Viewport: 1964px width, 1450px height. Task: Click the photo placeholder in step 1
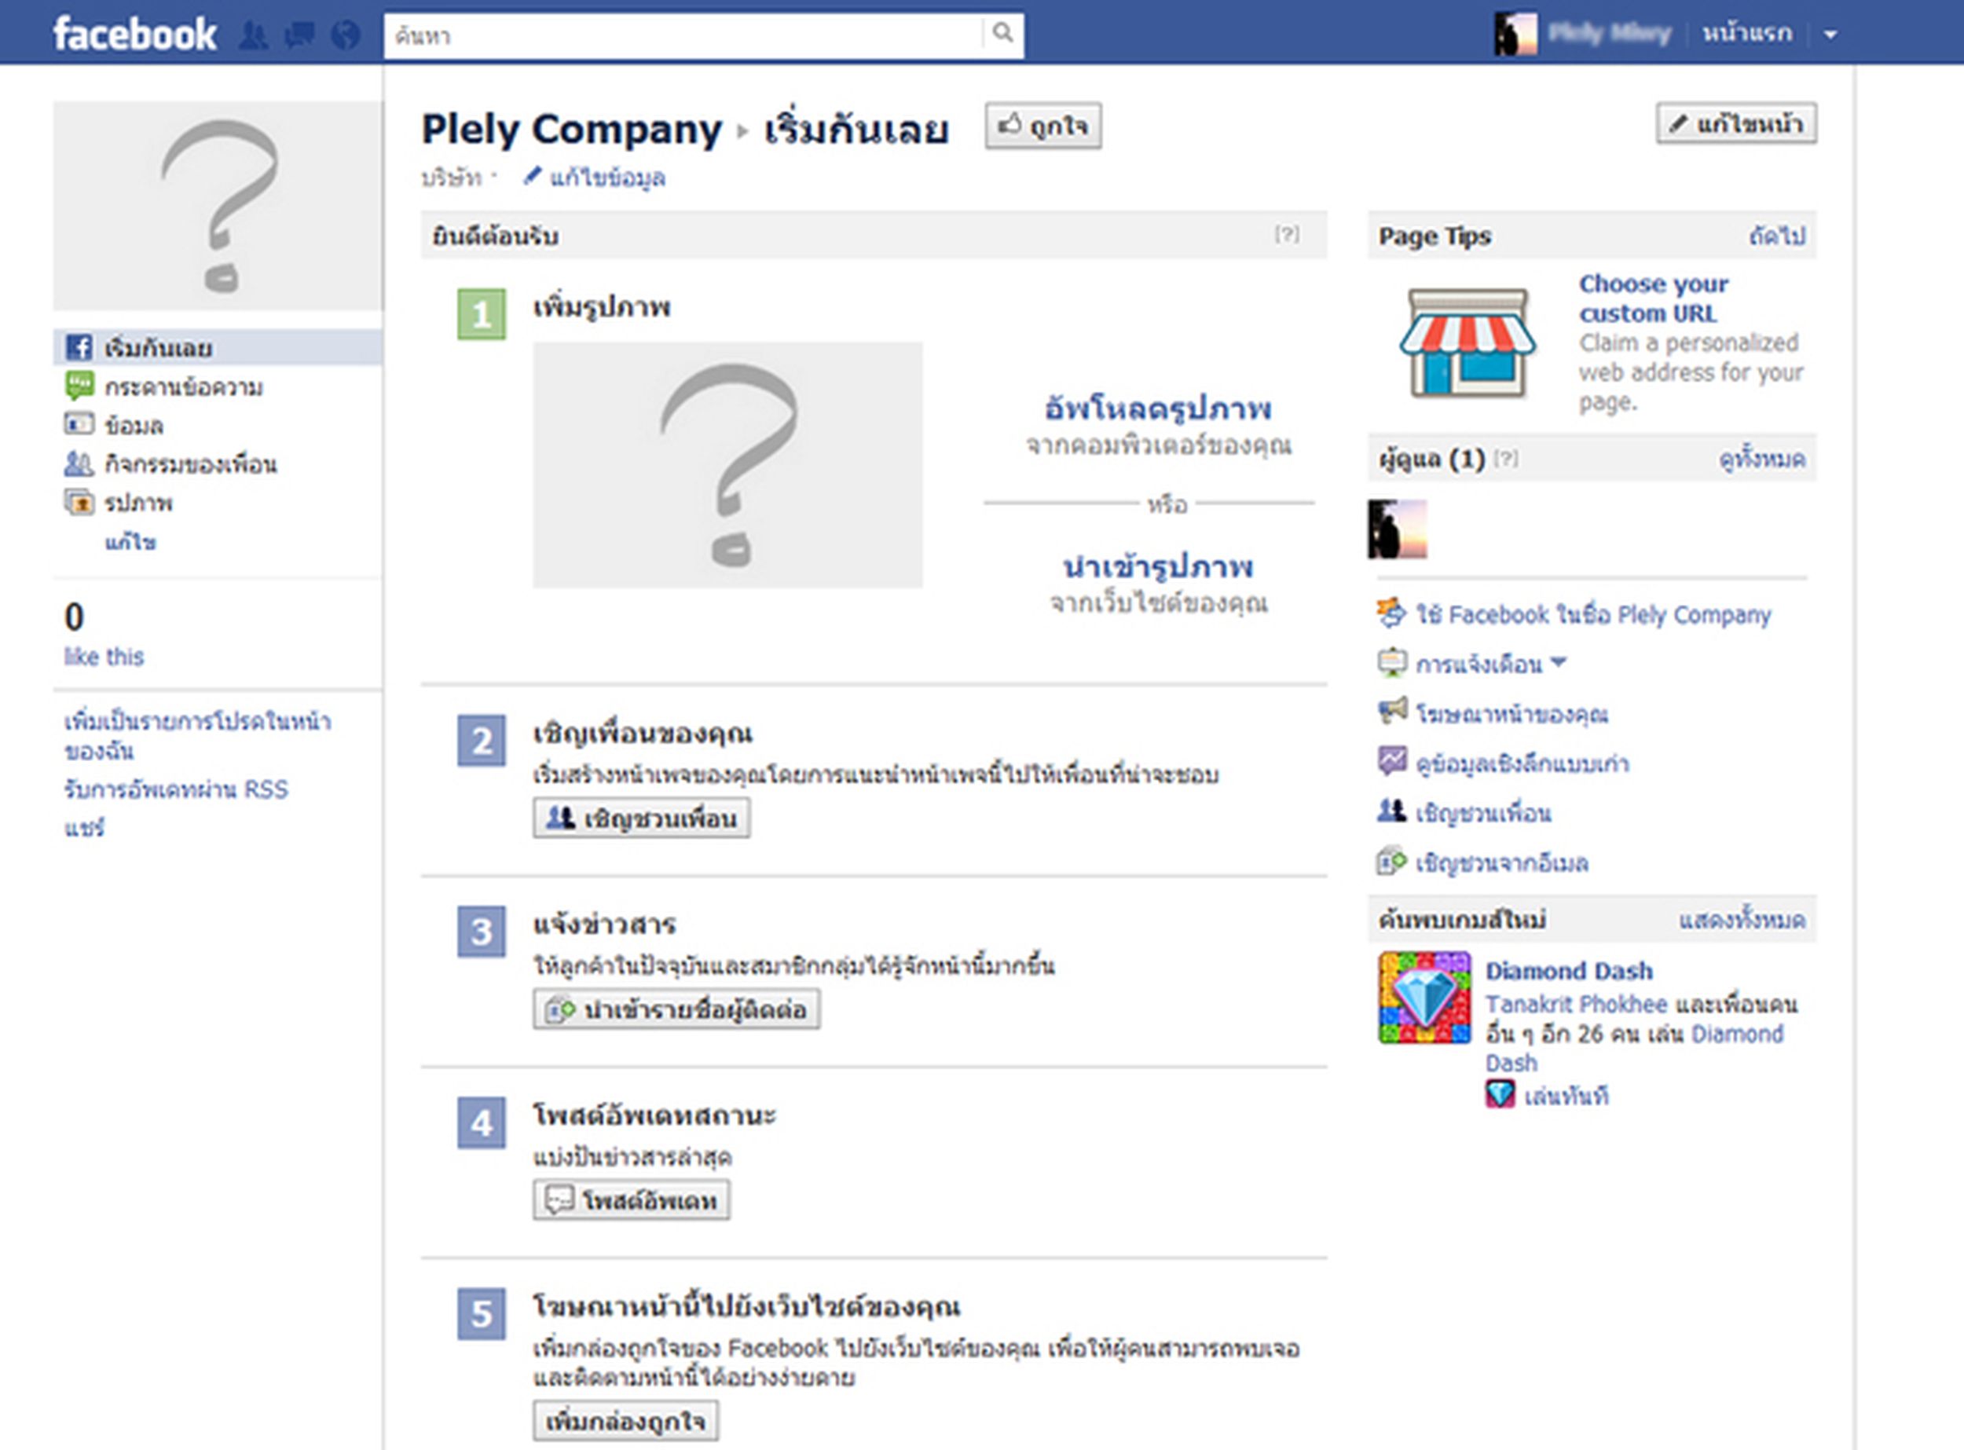[x=727, y=464]
